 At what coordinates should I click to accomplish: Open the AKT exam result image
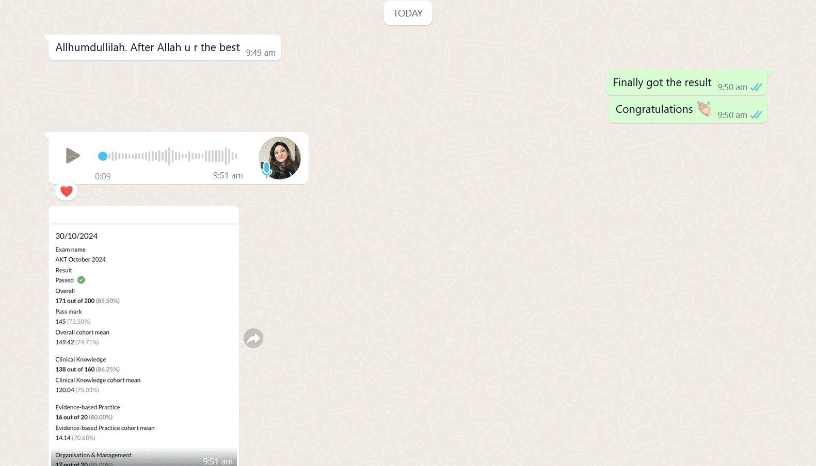(x=144, y=336)
